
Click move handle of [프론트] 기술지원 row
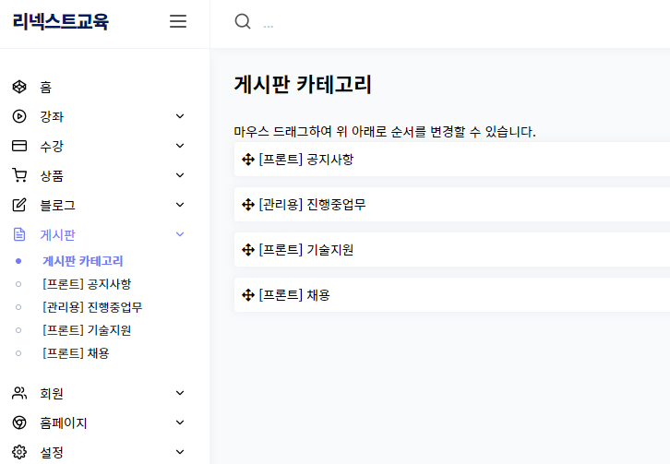pos(248,250)
